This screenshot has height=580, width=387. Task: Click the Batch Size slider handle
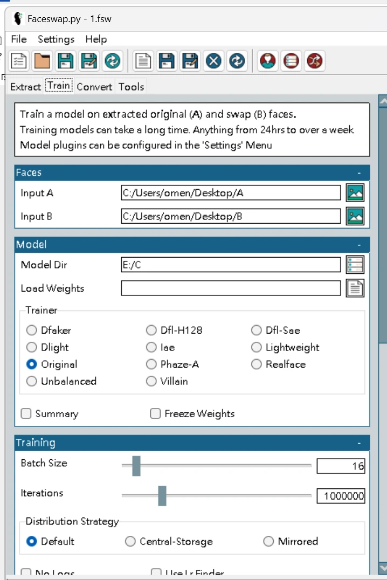click(x=136, y=466)
